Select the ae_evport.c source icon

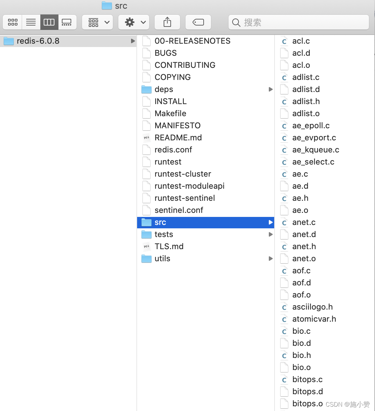click(x=284, y=138)
